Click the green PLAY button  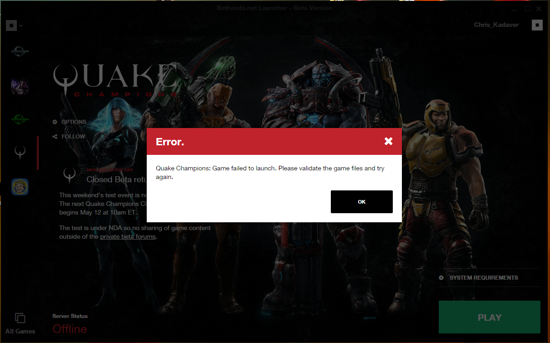tap(489, 317)
